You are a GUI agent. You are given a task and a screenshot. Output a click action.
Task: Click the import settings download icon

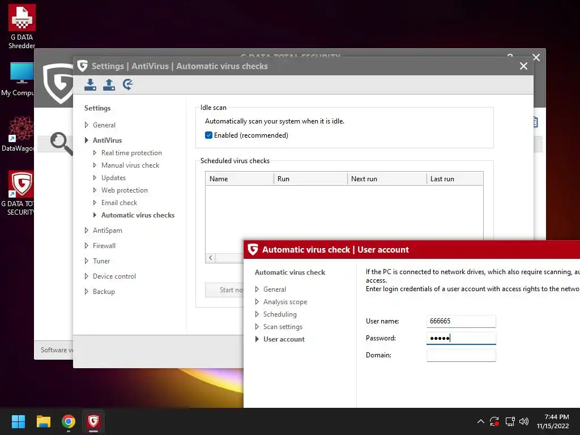coord(90,85)
